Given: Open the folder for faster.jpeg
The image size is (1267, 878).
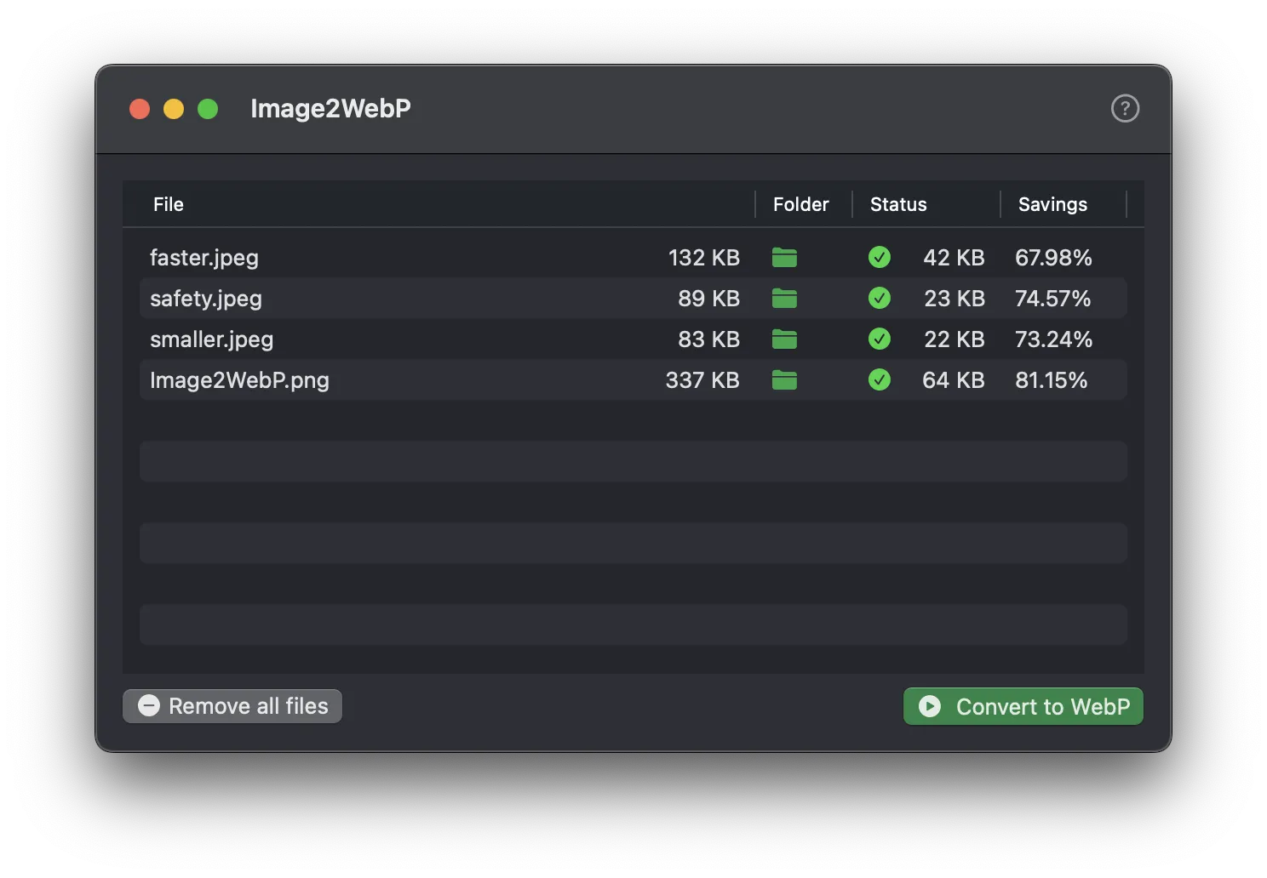Looking at the screenshot, I should coord(784,258).
